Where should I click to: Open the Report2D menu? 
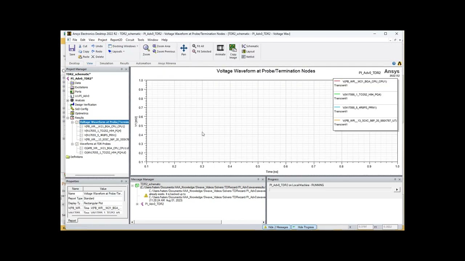(x=116, y=40)
